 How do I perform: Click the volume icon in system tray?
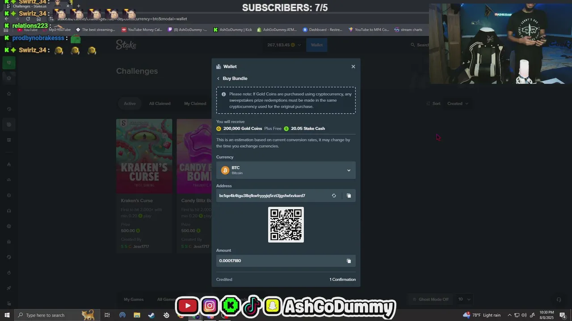click(524, 315)
